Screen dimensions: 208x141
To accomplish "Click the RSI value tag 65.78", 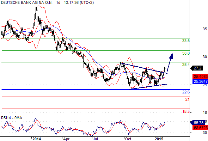I will [197, 123].
